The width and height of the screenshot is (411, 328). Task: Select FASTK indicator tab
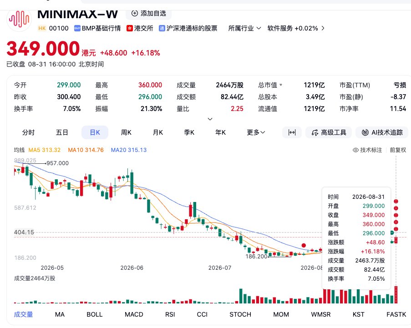tap(396, 314)
